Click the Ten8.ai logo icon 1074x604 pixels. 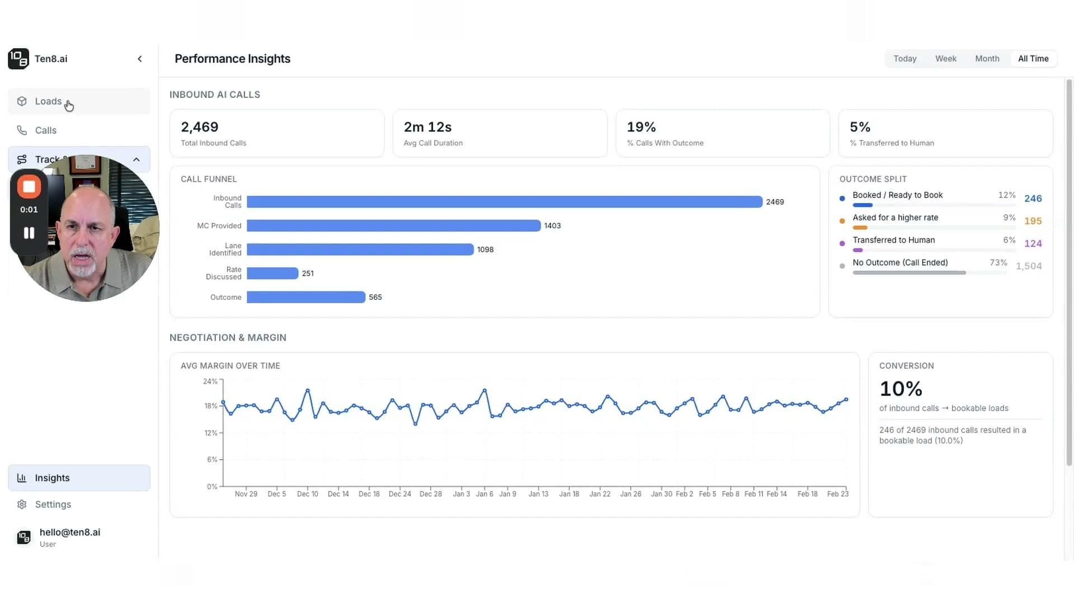[18, 59]
